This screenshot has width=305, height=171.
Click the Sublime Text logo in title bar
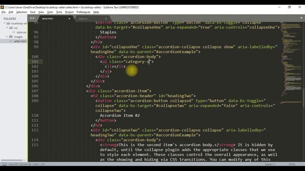[2, 7]
